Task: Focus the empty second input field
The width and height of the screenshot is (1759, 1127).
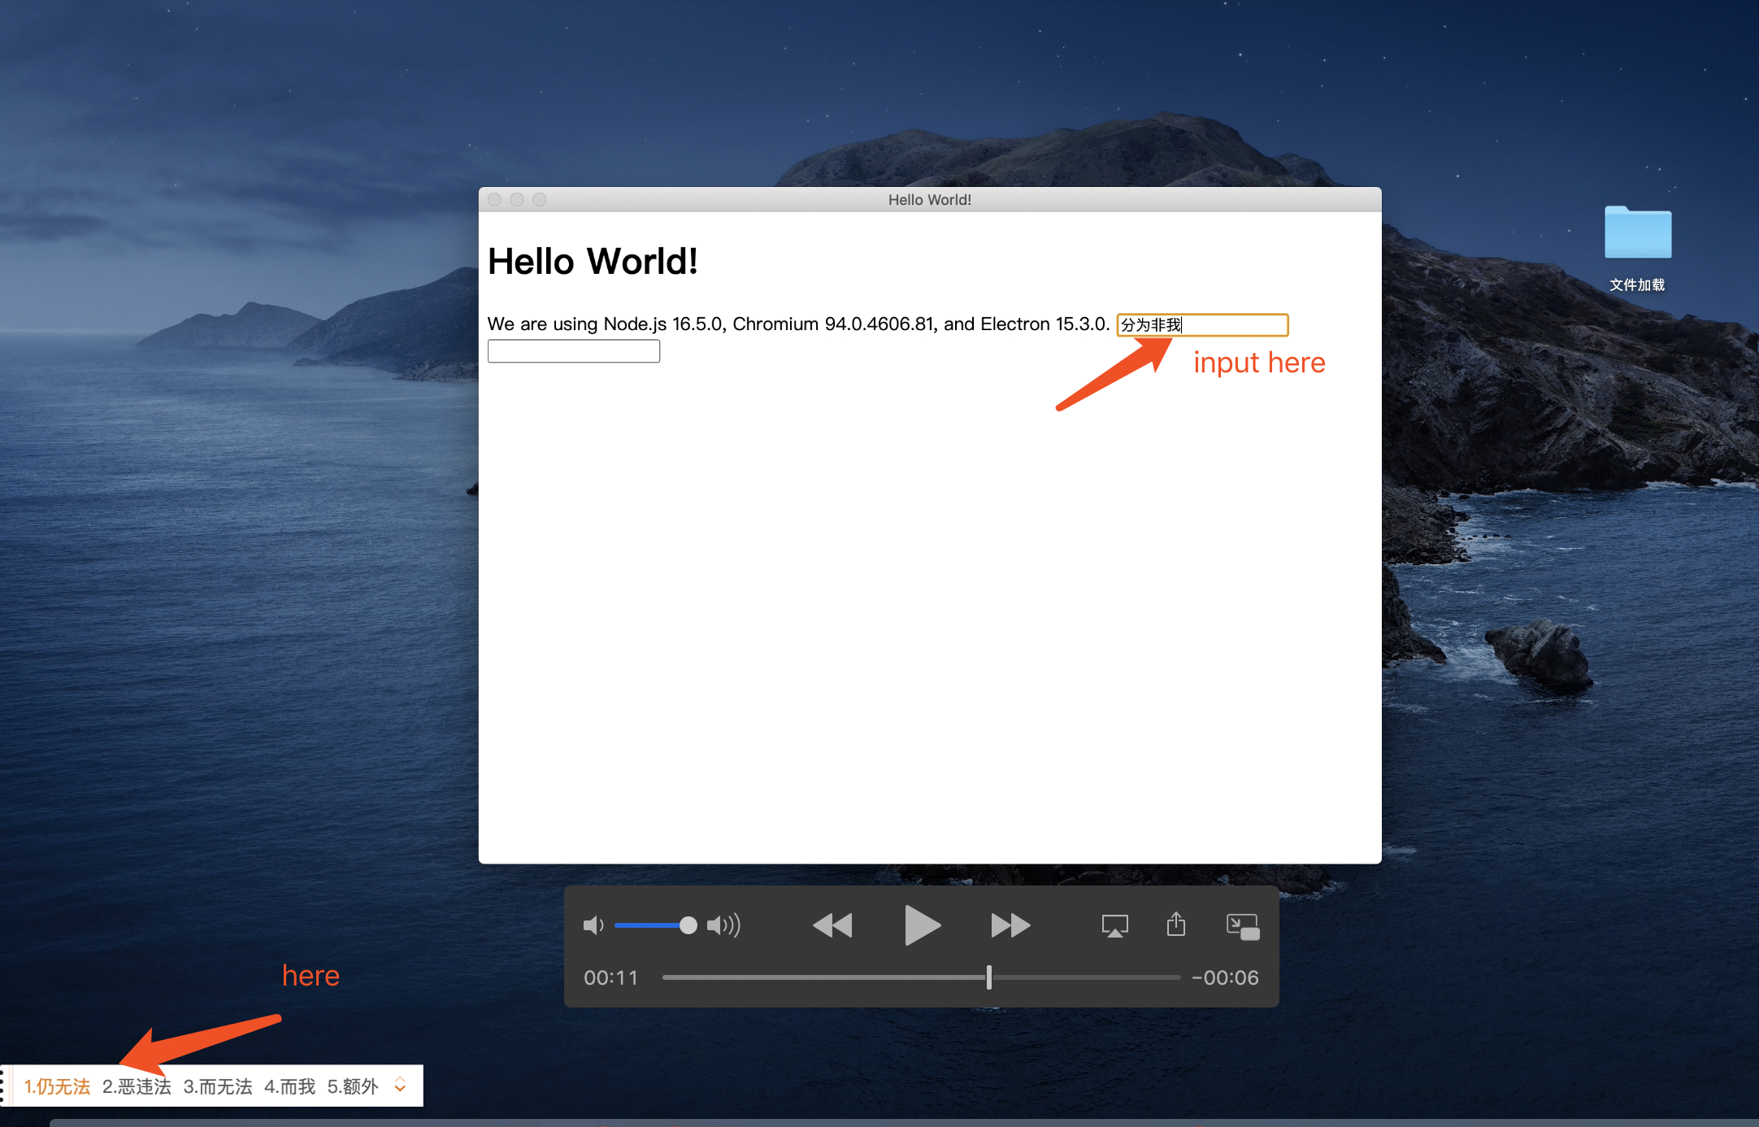Action: (x=574, y=351)
